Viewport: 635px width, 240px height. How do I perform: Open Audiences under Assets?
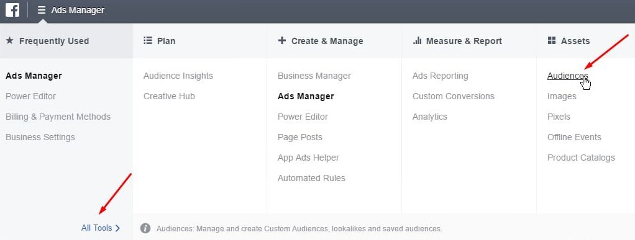pos(567,76)
